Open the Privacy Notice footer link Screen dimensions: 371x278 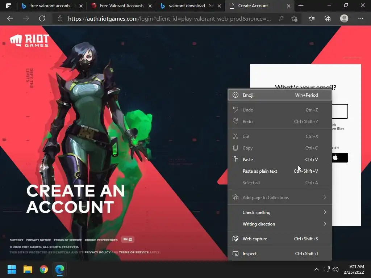[38, 240]
